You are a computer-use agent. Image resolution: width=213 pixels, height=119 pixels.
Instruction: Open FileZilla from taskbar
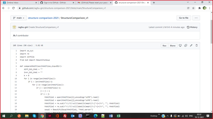65,116
